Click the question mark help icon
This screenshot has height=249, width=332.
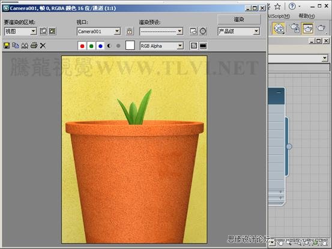(x=292, y=7)
